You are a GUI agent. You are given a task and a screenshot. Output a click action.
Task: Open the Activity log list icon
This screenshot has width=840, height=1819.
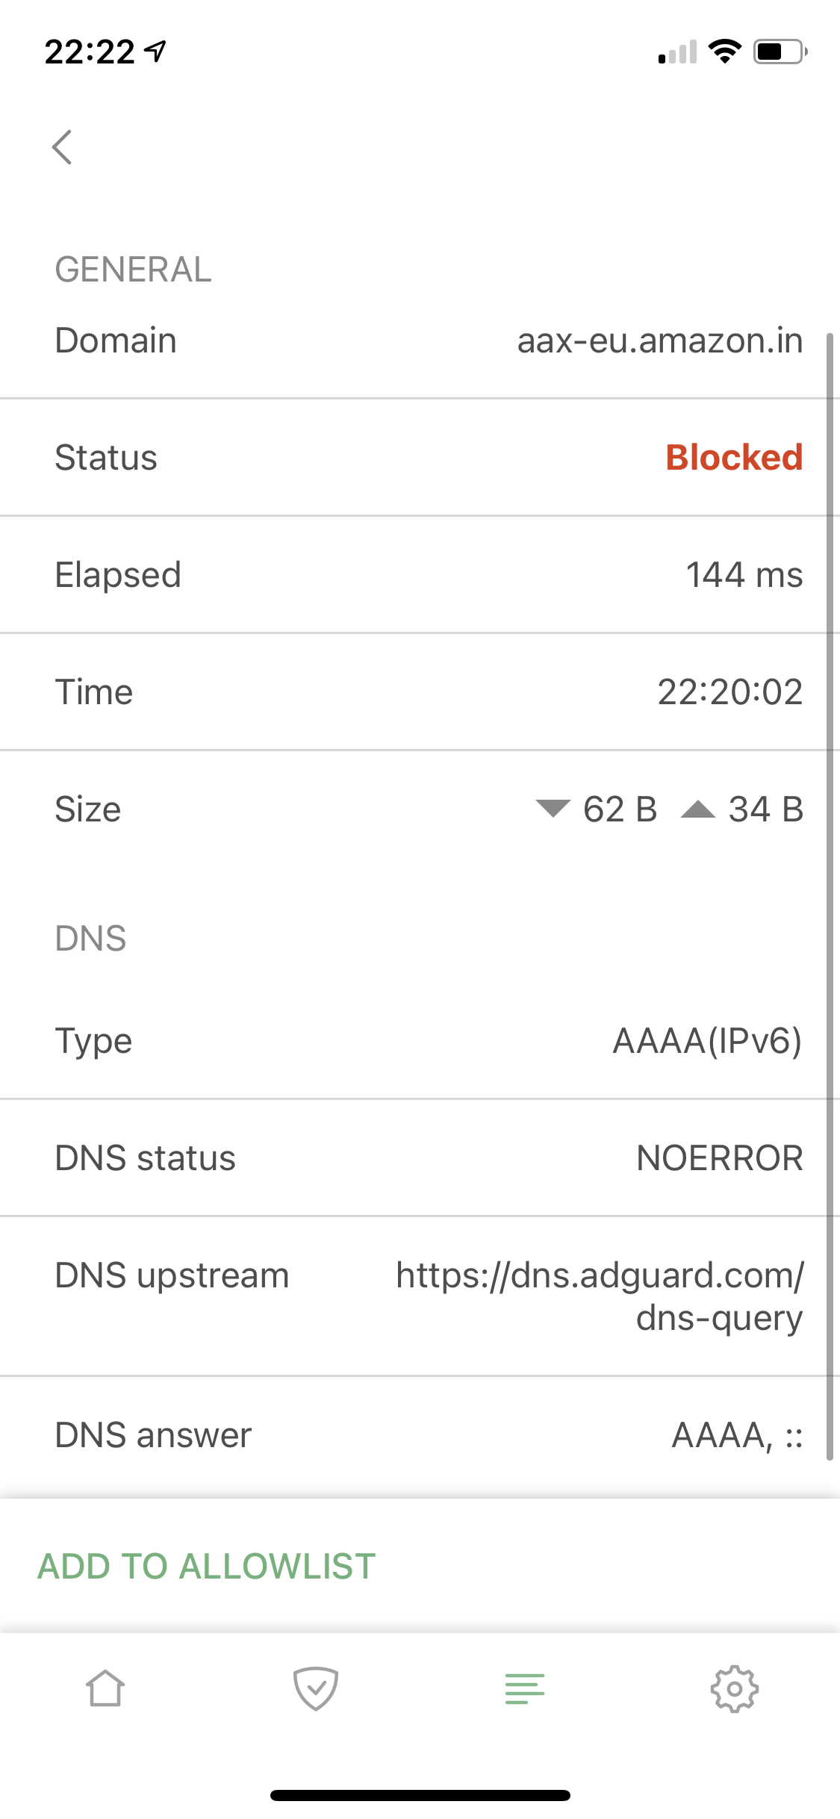[524, 1689]
